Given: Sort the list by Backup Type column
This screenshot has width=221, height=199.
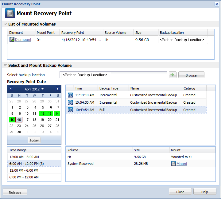Looking at the screenshot, I should (x=113, y=88).
